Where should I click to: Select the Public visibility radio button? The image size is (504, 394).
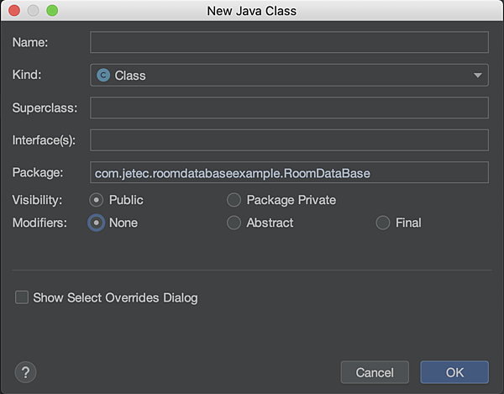96,200
